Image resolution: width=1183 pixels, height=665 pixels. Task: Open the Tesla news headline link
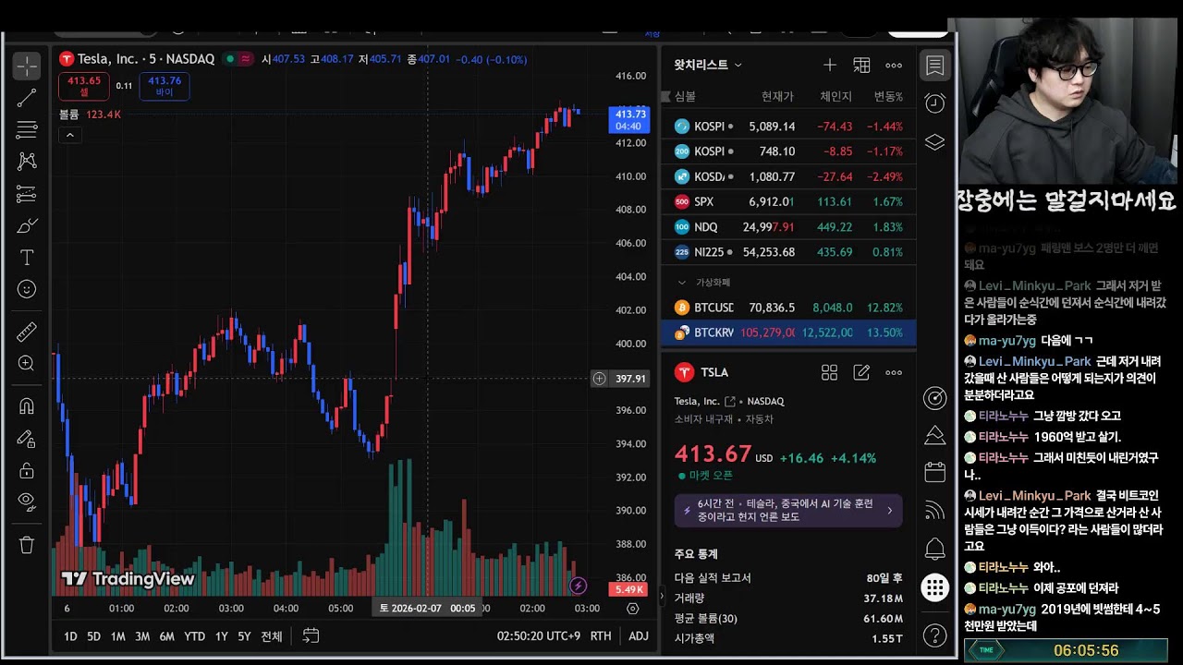788,510
